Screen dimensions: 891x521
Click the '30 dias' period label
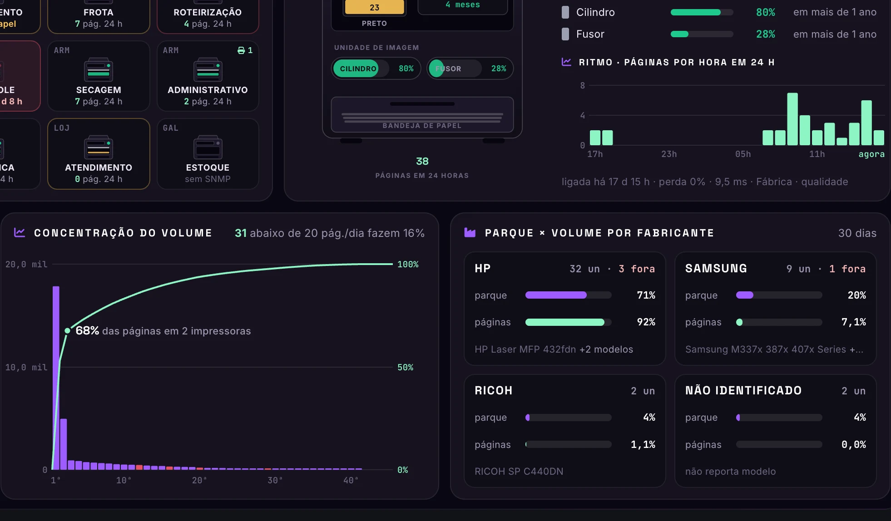pos(857,233)
